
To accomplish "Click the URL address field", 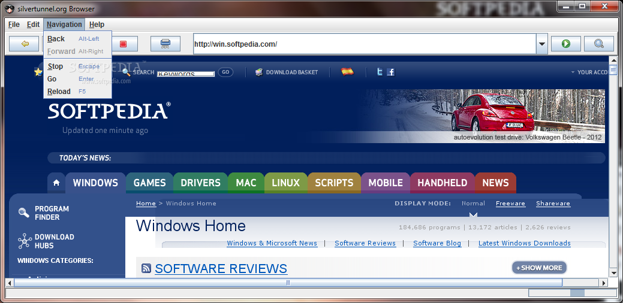I will tap(365, 44).
